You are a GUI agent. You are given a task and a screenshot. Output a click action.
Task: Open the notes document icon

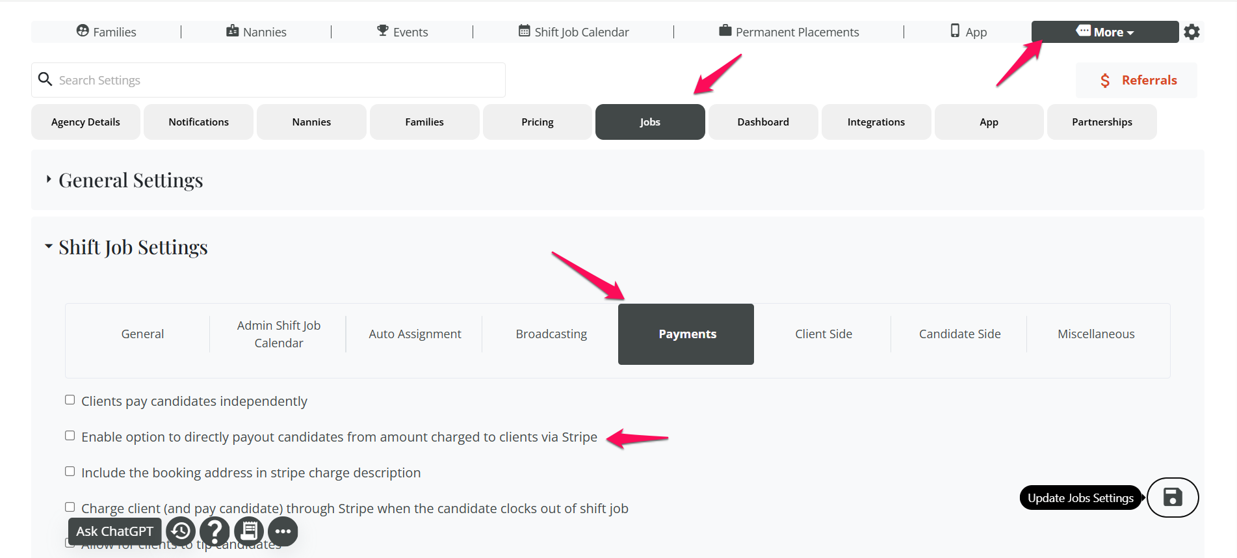[x=249, y=531]
